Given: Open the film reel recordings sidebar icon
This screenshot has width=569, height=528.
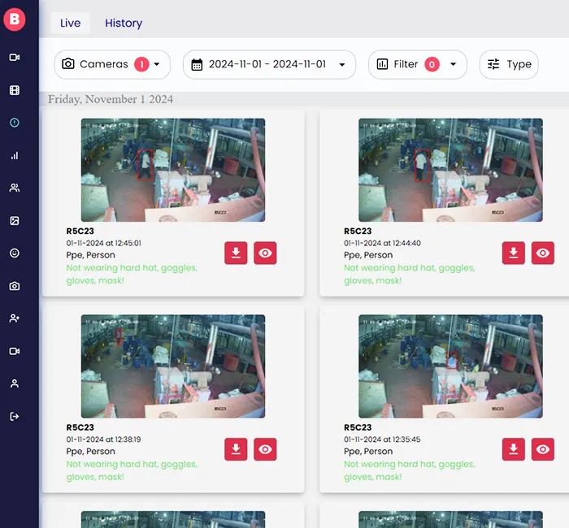Looking at the screenshot, I should coord(15,90).
